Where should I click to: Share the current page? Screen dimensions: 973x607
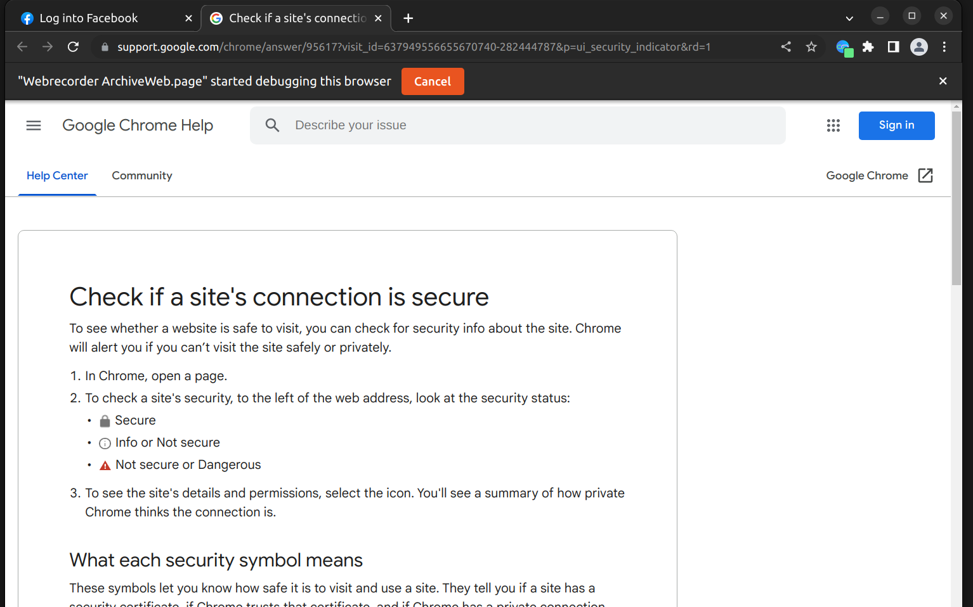coord(786,47)
